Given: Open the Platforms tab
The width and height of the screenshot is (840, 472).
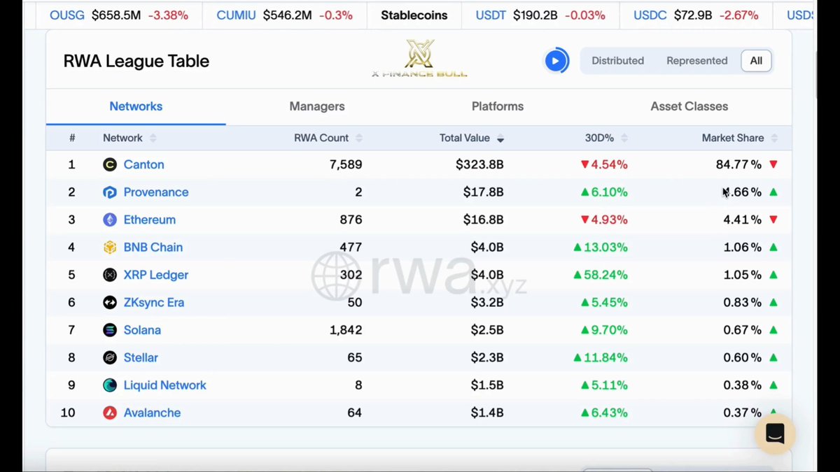Looking at the screenshot, I should coord(498,106).
